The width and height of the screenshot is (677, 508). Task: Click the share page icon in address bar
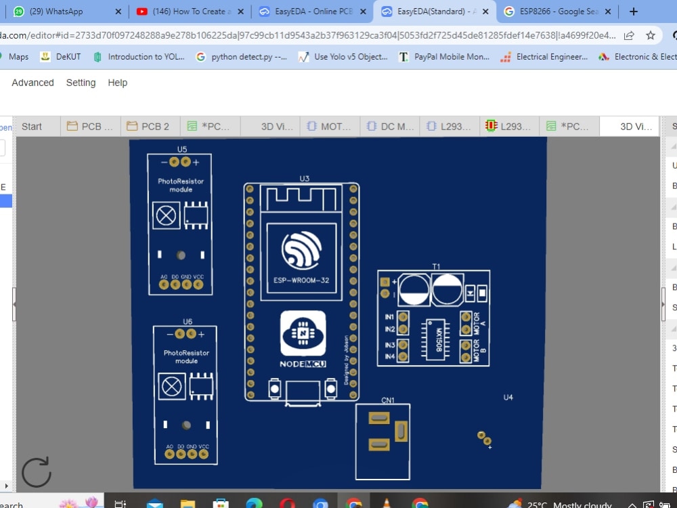pos(629,35)
